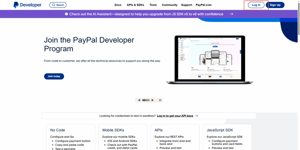Expand the Tools navigation menu
Viewport: 300px width, 150px height.
[x=153, y=5]
